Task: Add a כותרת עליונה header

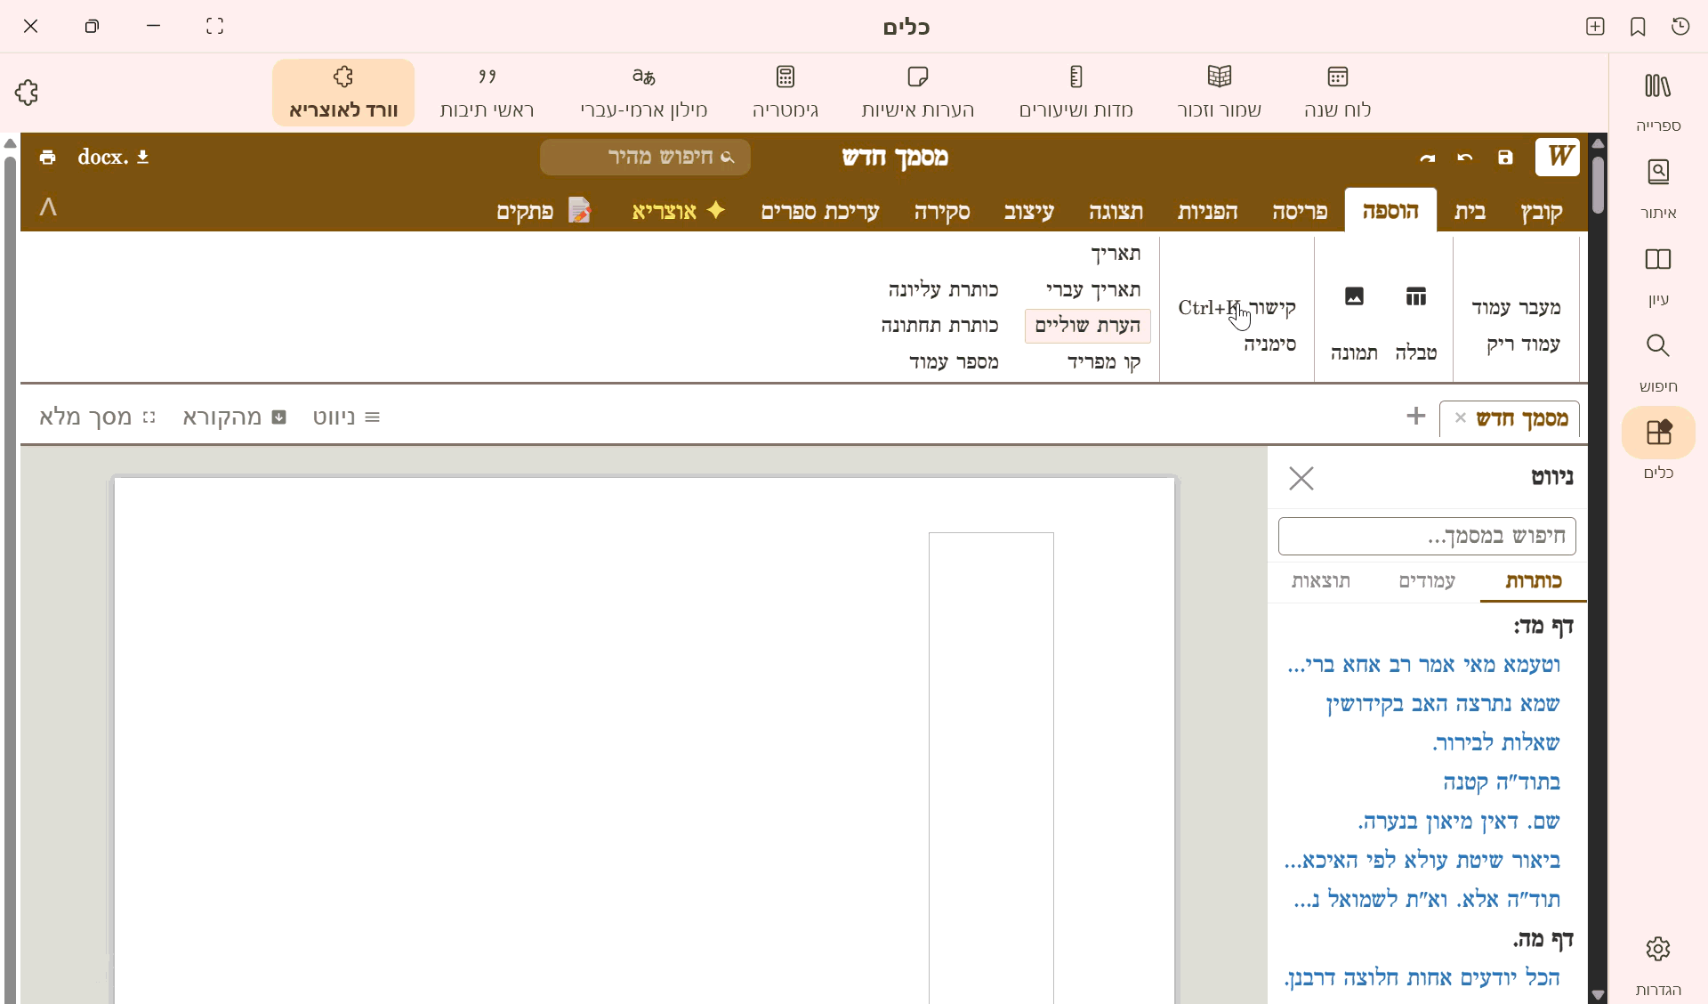Action: click(943, 290)
